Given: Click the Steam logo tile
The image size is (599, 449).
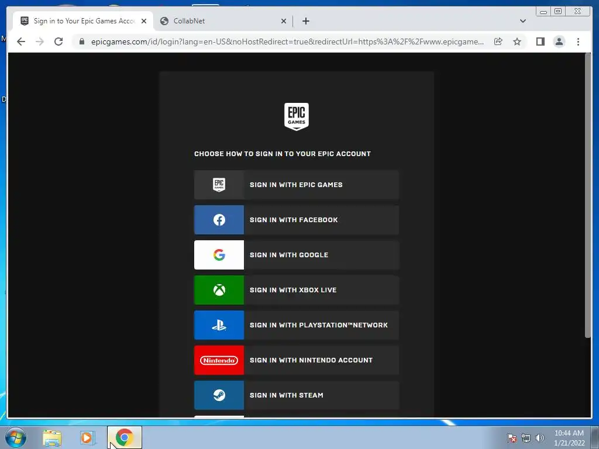Looking at the screenshot, I should tap(219, 396).
